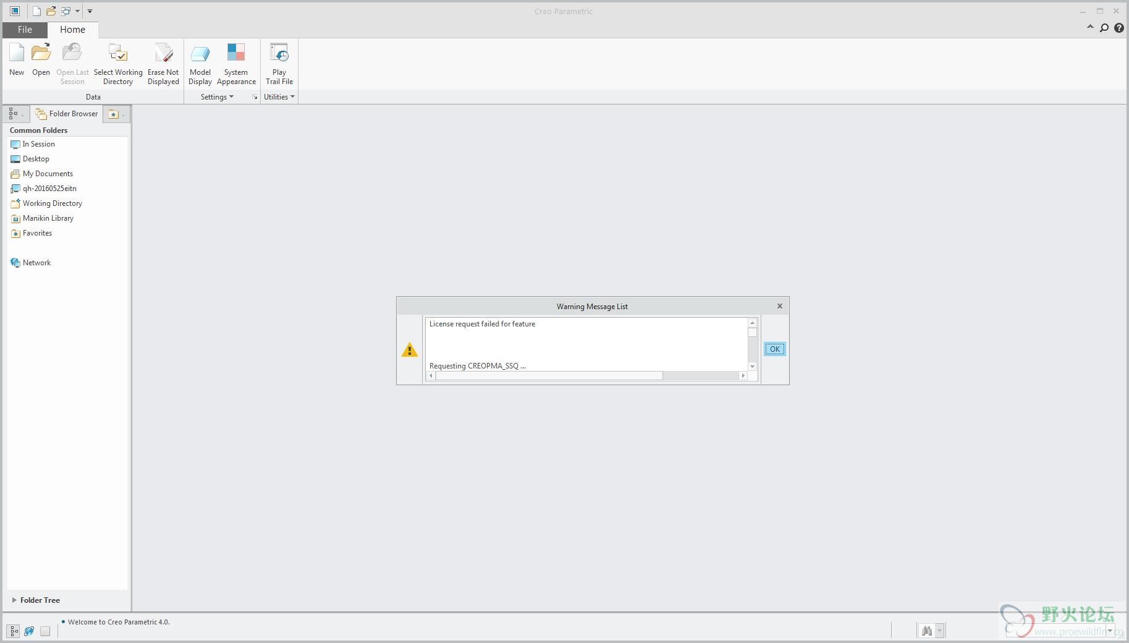Click the 'Requesting CREOPMA_SSQ ...' message line

(478, 366)
